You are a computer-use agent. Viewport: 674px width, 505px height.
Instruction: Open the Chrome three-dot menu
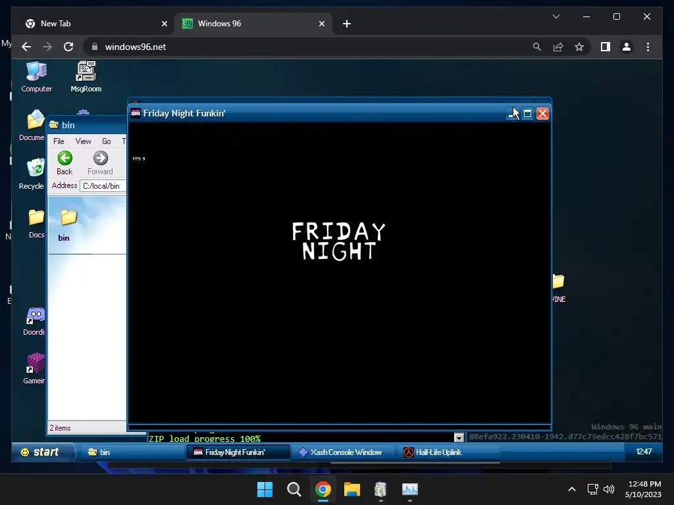click(x=648, y=47)
